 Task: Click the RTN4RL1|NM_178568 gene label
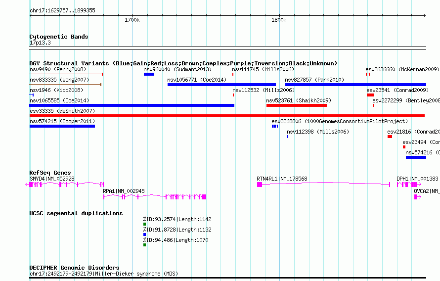coord(282,179)
